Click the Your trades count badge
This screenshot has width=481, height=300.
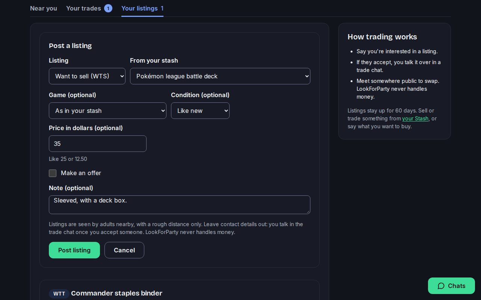coord(108,8)
